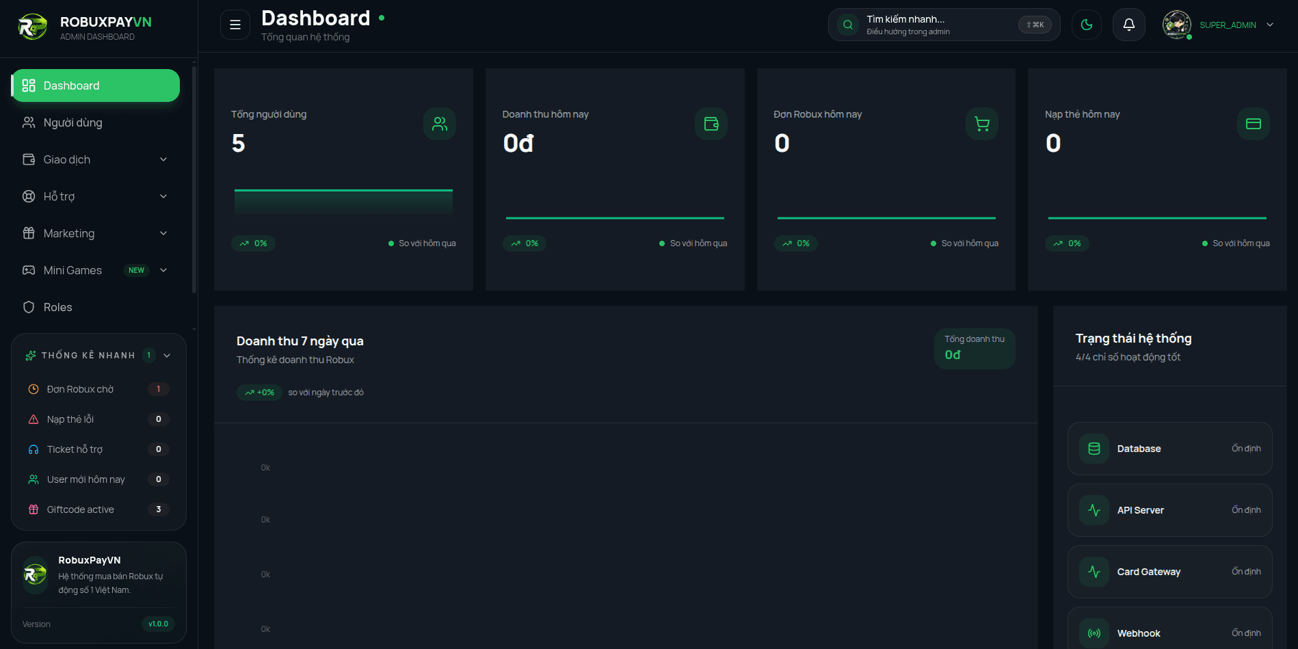Click the 0% trend badge on Nạp thẻ hôm nay
This screenshot has height=649, width=1298.
1067,243
